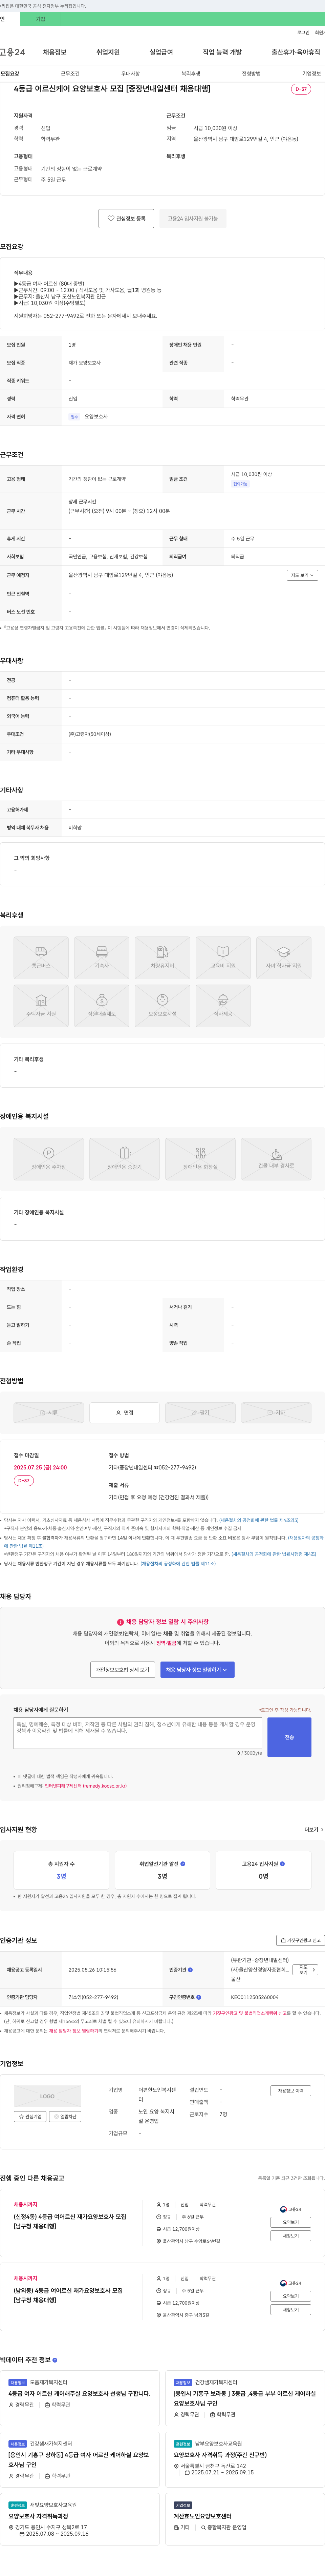The image size is (325, 2576).
Task: Click 거짓구인광고 신고 button
Action: click(x=300, y=1940)
